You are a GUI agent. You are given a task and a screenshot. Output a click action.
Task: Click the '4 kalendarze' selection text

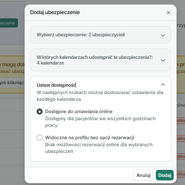coord(50,63)
